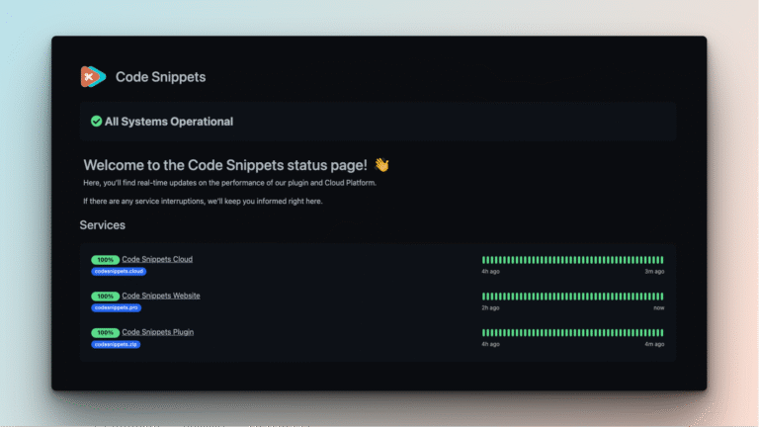
Task: Click the uptime bar chart for Code Snippets Plugin
Action: [572, 332]
